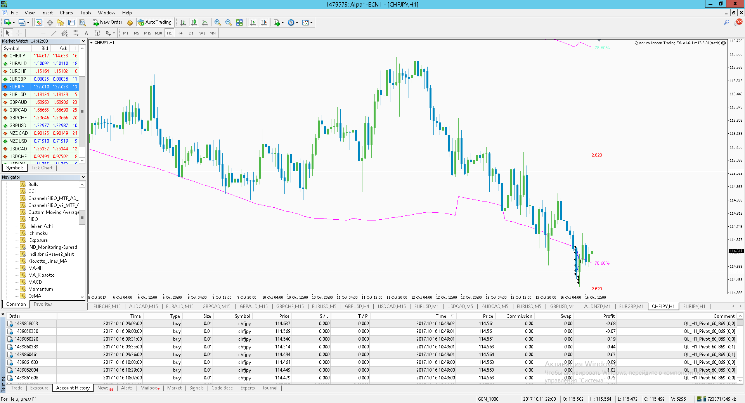Open the Strategy Tester icon
Screen dimensions: 745x403
(x=82, y=22)
